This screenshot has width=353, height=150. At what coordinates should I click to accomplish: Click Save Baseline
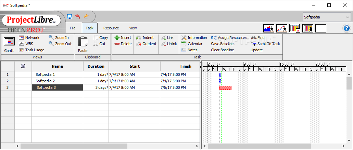pos(223,44)
